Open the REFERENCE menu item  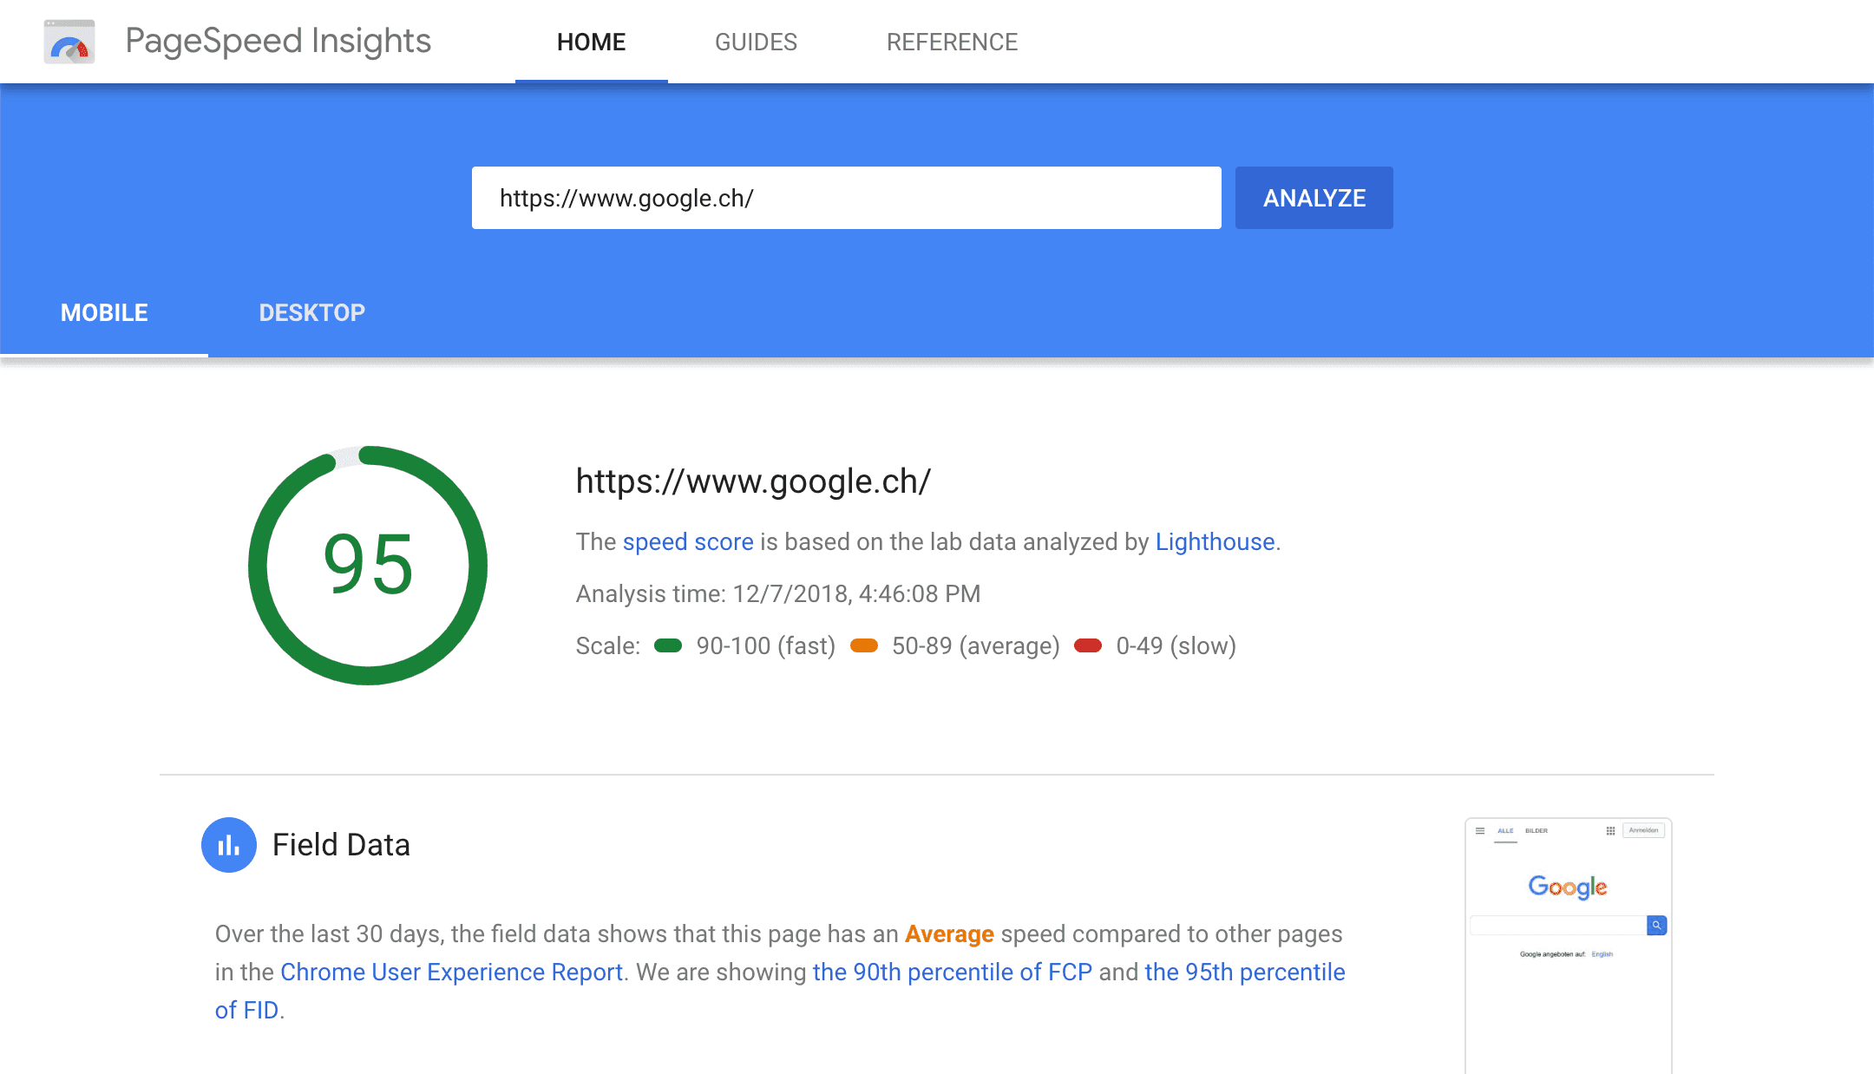[x=952, y=42]
